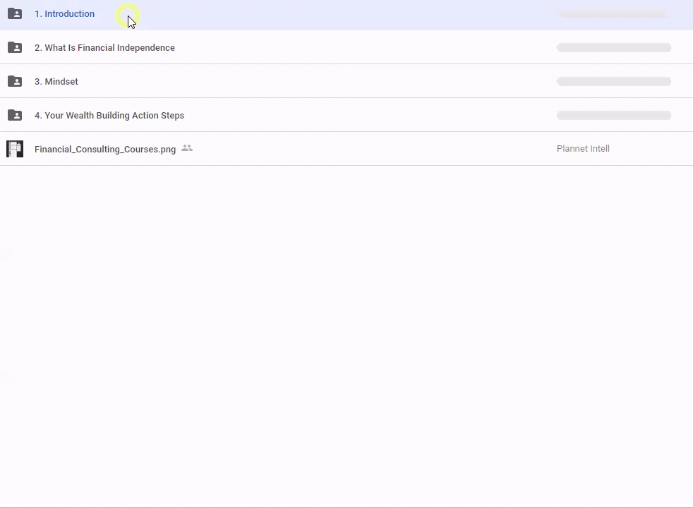Click the shared people icon beside the PNG file

point(187,148)
